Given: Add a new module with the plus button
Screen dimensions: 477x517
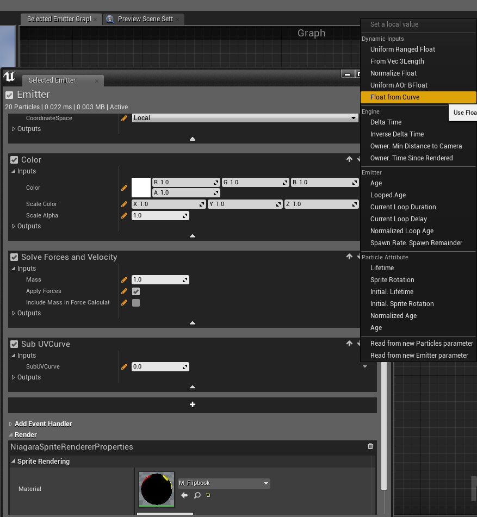Looking at the screenshot, I should [193, 404].
